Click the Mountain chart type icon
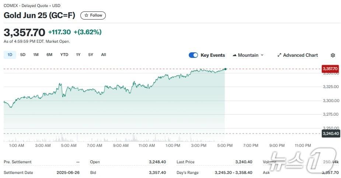Screen dimensions: 341x178 coord(234,55)
